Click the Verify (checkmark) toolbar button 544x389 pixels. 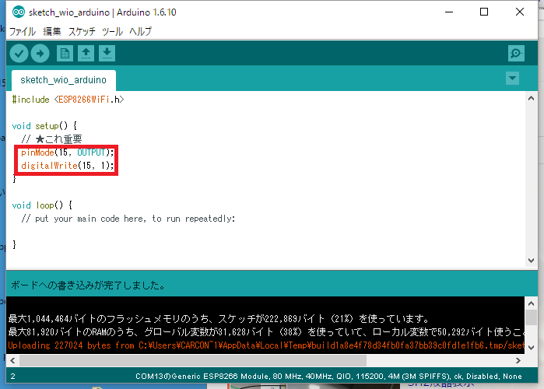click(x=19, y=54)
